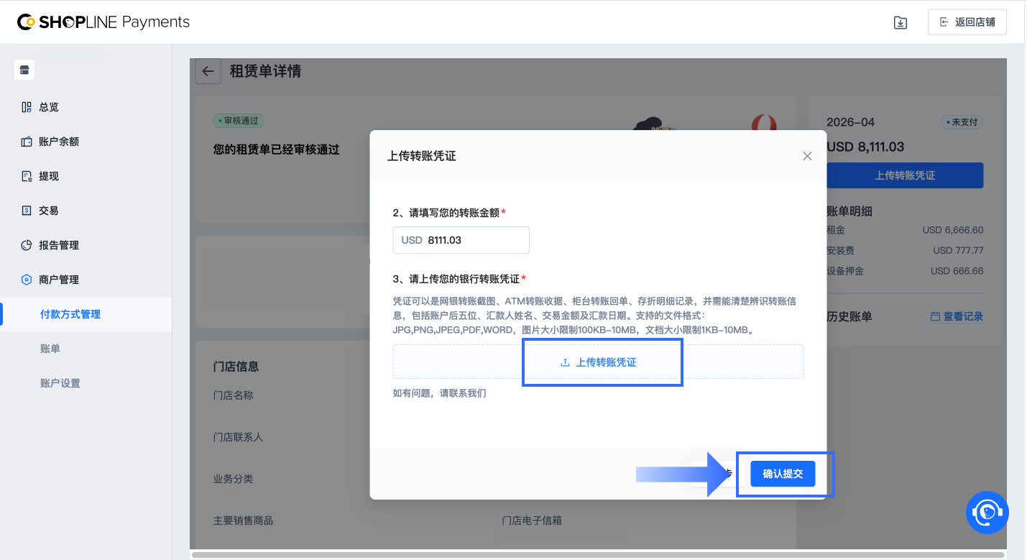Expand 商户管理 in the sidebar

59,280
